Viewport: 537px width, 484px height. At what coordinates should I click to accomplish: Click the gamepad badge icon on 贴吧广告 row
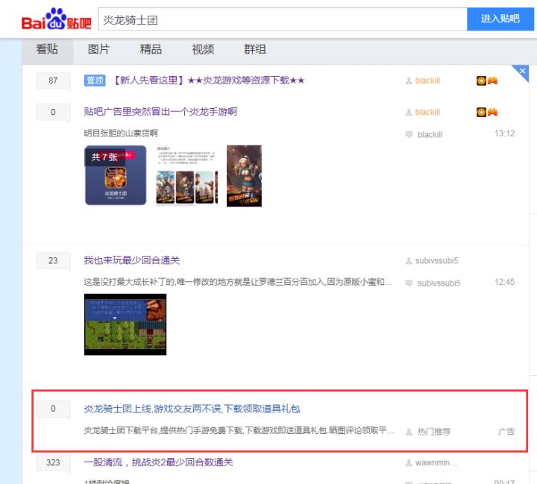(492, 113)
